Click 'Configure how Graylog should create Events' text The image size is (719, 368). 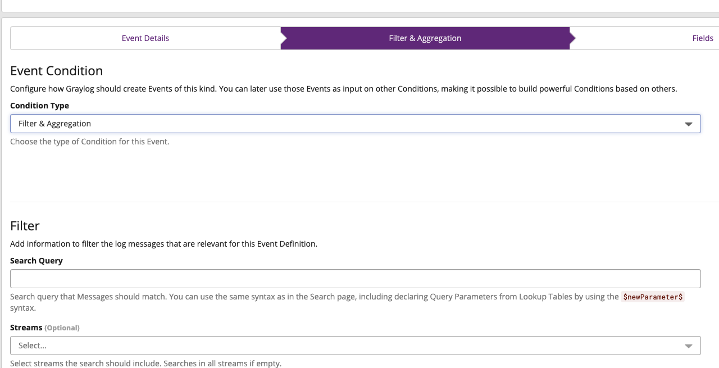click(344, 89)
